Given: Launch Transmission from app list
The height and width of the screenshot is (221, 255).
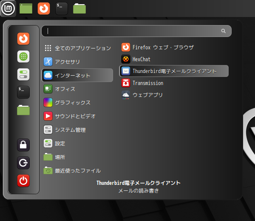Looking at the screenshot, I should 174,83.
